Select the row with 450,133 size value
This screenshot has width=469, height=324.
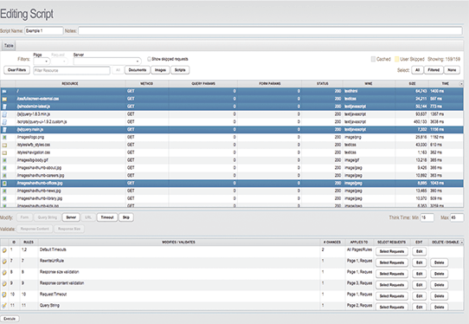point(232,122)
